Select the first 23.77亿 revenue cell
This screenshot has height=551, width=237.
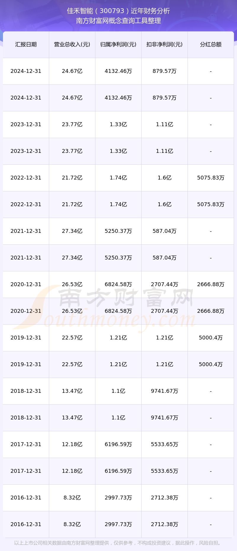coord(72,124)
